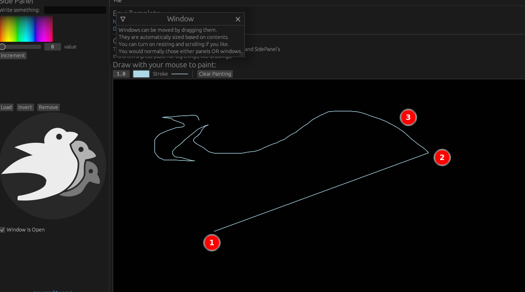525x292 pixels.
Task: Toggle the Window Is Open checkbox
Action: [x=2, y=229]
